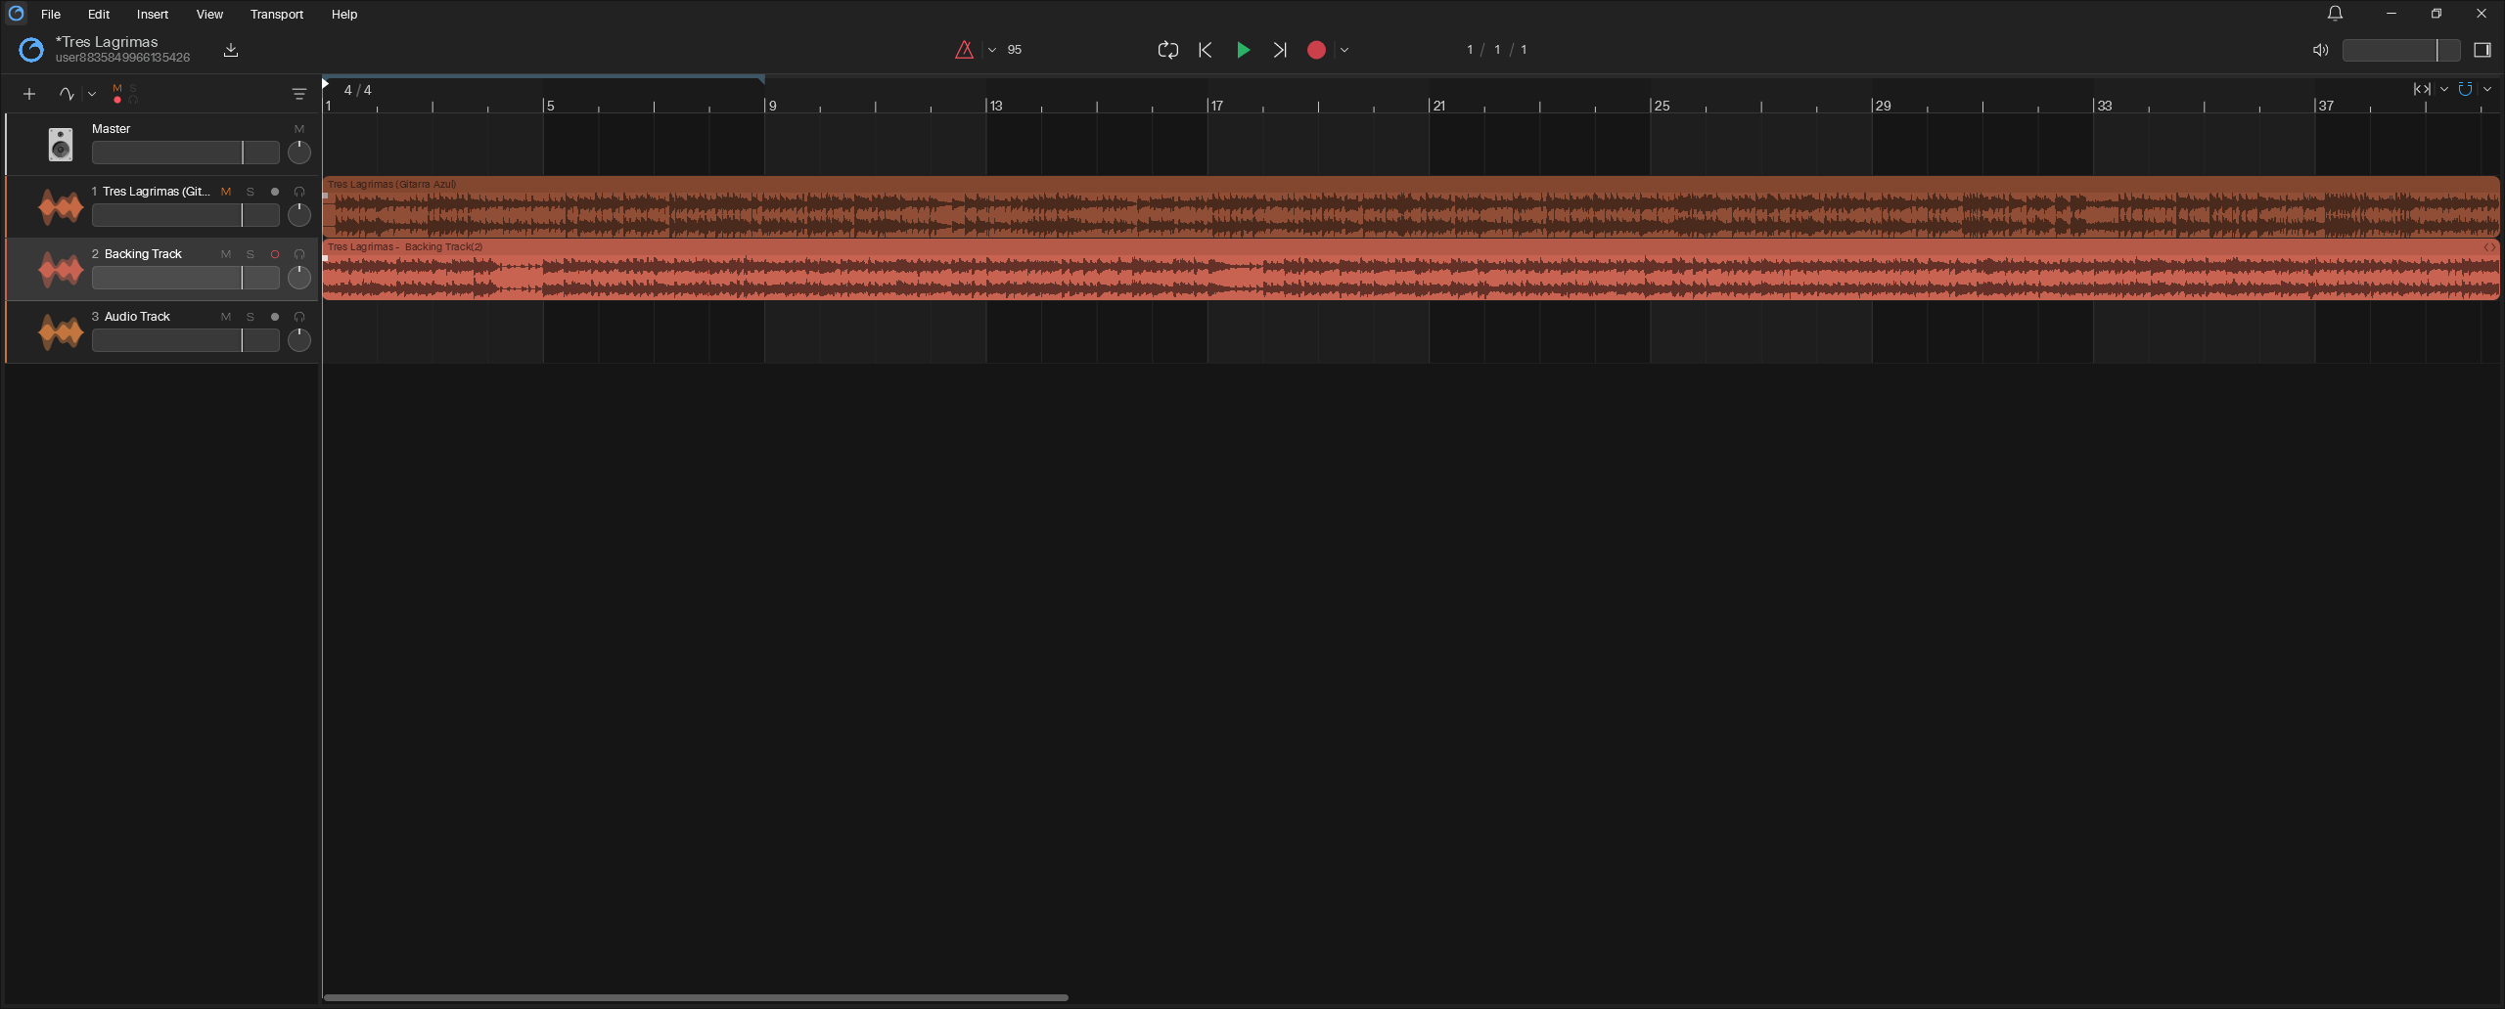Click the export download icon beside project name
Image resolution: width=2505 pixels, height=1009 pixels.
pyautogui.click(x=231, y=50)
